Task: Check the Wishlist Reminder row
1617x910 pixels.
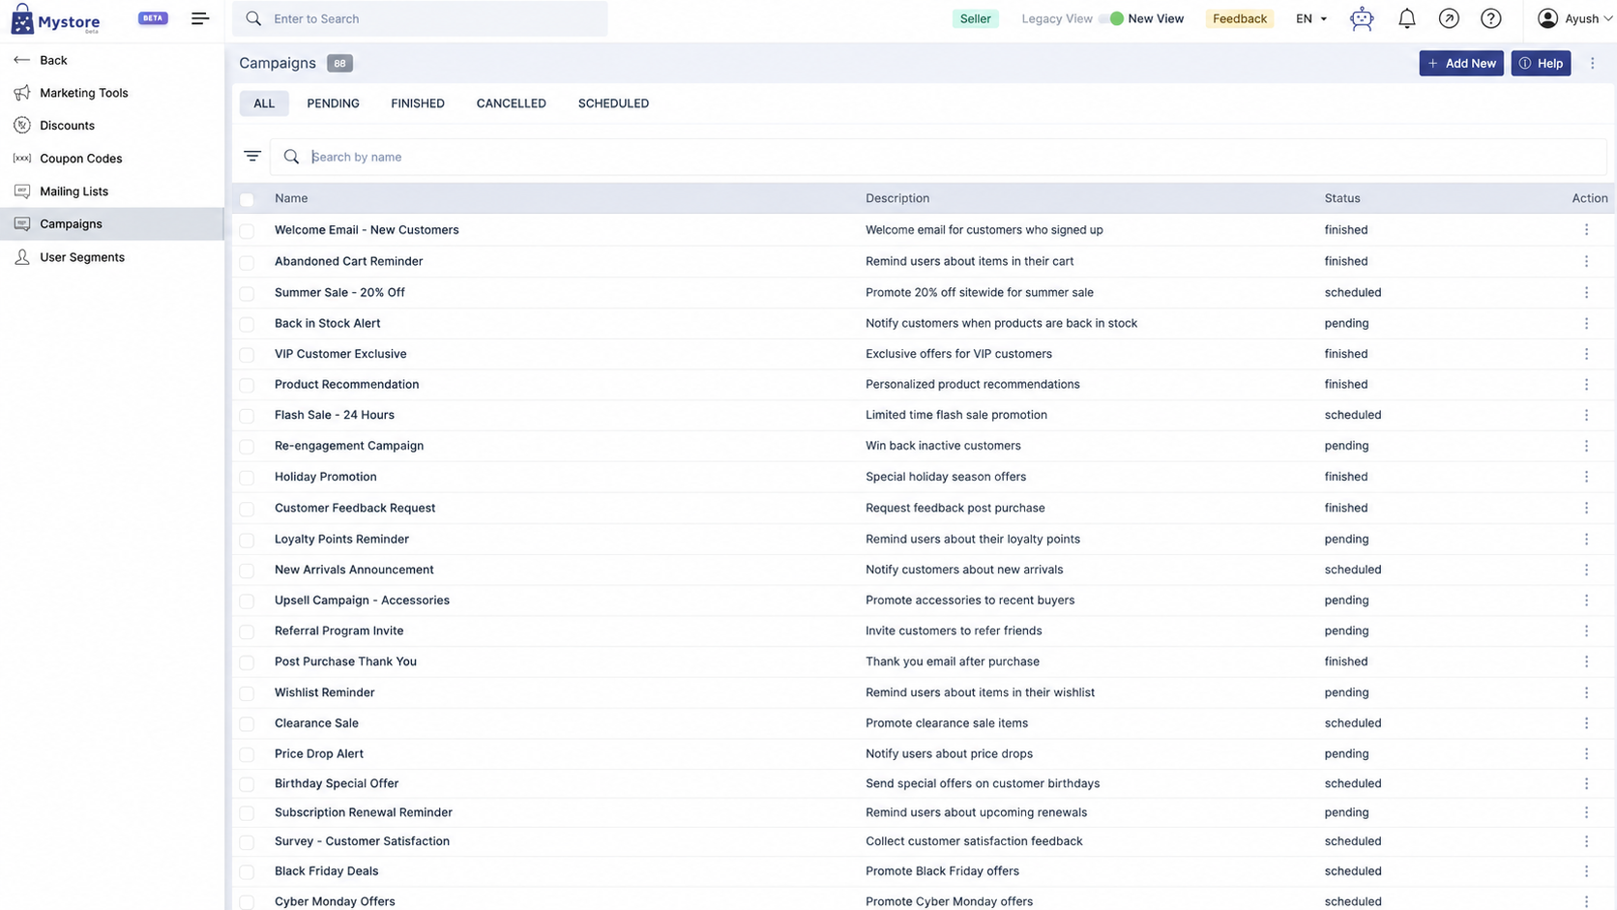Action: pos(247,693)
